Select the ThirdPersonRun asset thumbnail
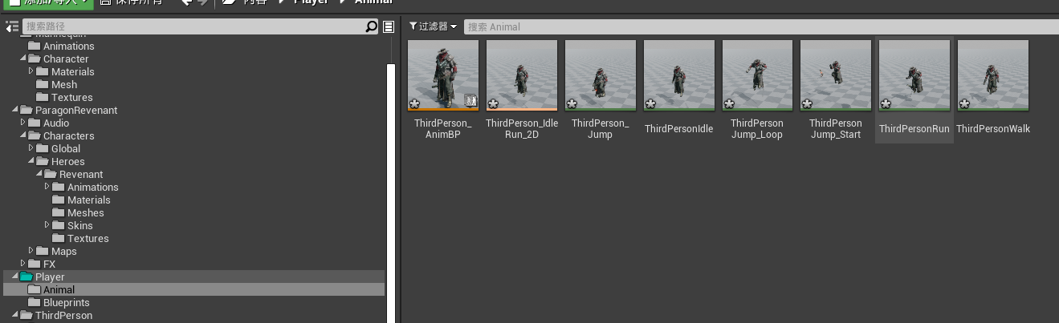 914,75
